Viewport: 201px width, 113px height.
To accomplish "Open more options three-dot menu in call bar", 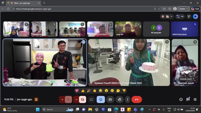I will [x=127, y=99].
